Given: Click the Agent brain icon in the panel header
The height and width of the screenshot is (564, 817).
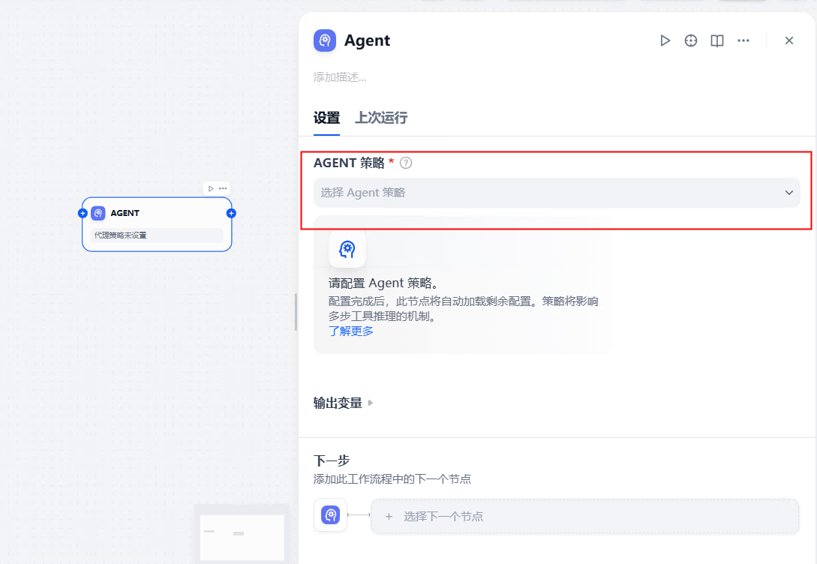Looking at the screenshot, I should (x=324, y=40).
